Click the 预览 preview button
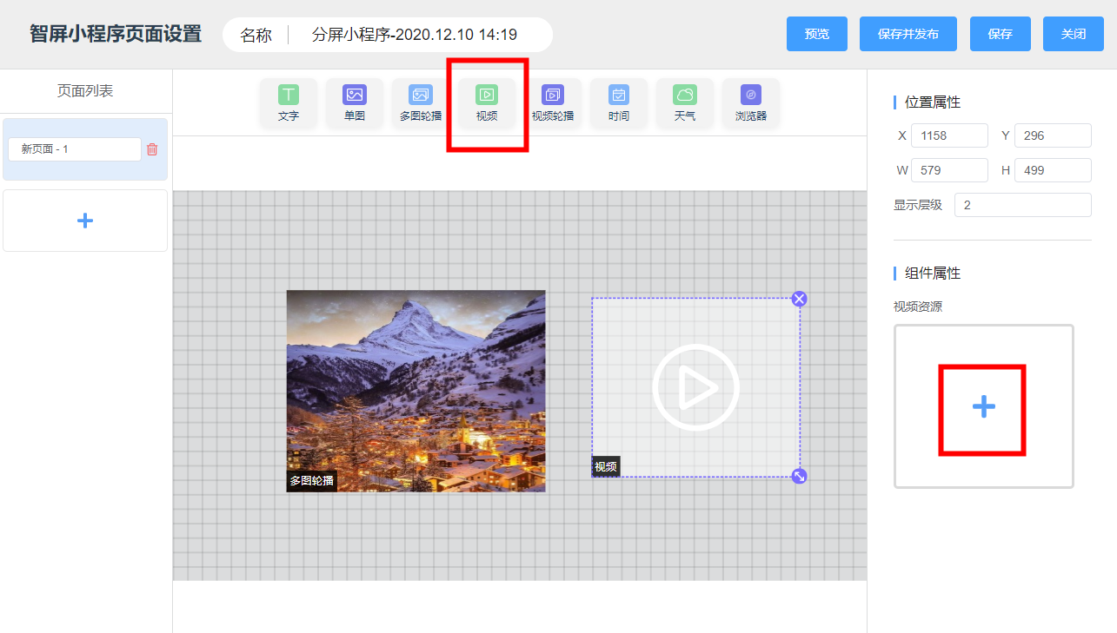1117x633 pixels. [x=817, y=34]
